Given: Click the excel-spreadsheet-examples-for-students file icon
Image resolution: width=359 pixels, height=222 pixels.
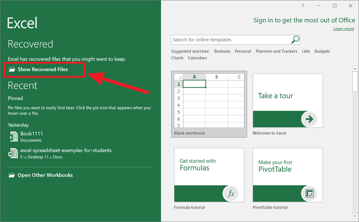Looking at the screenshot, I should 13,153.
